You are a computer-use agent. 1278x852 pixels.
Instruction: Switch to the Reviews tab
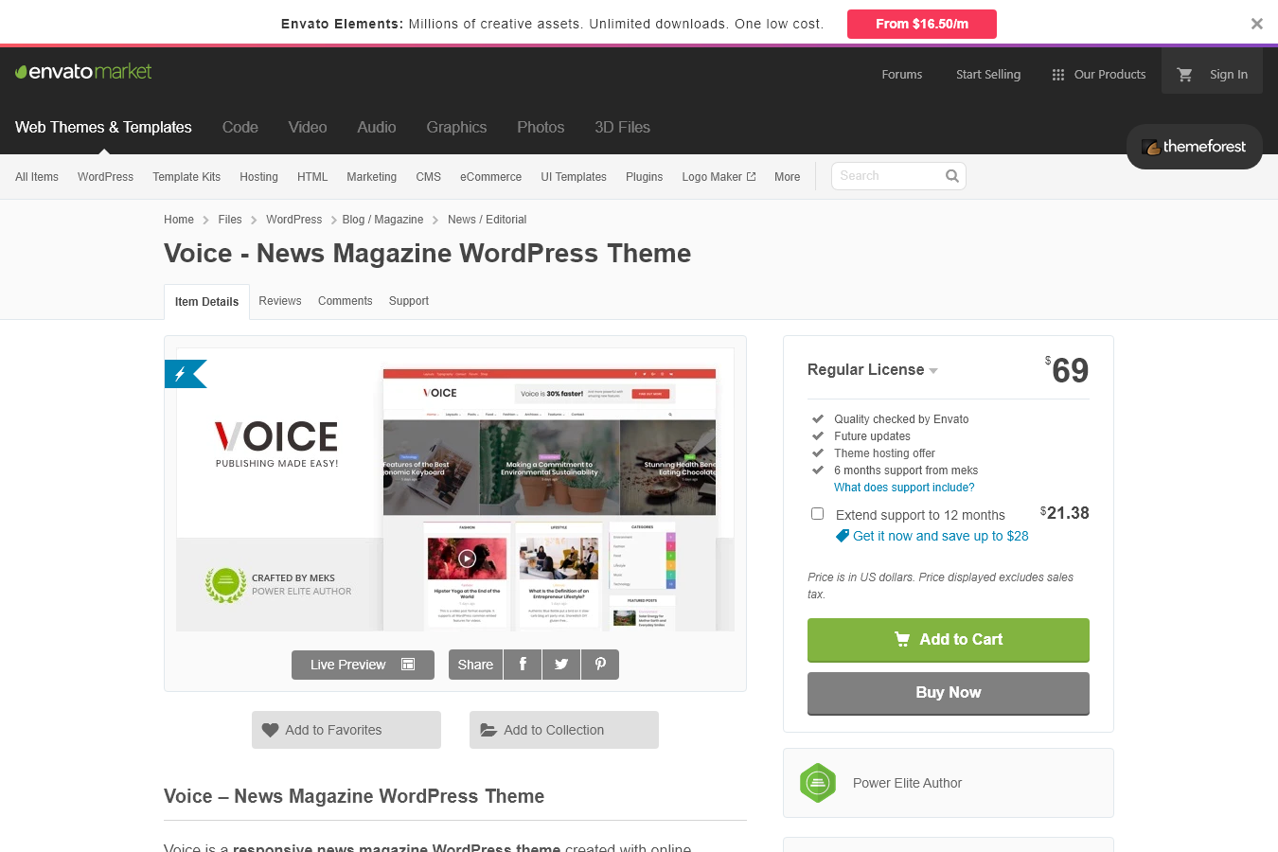coord(280,301)
